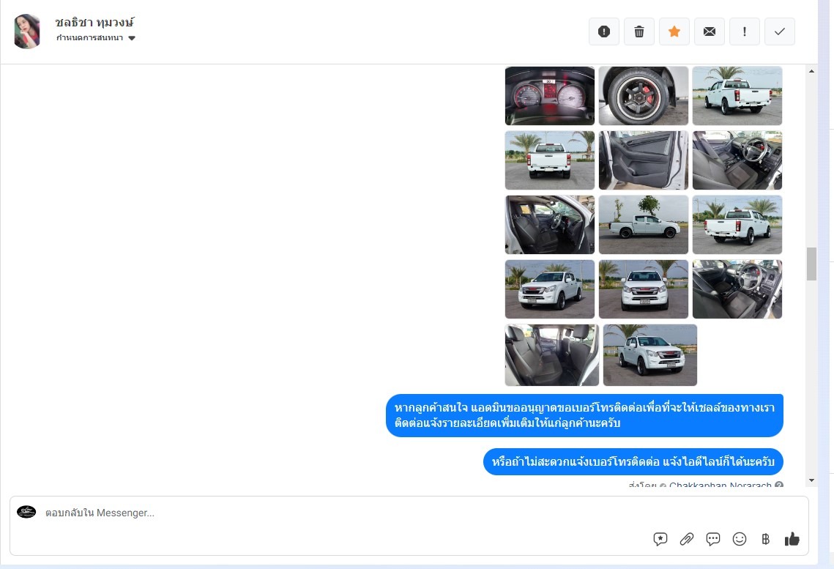Click message starting หรือถ้าไม่สะดวกแจ้งเบอร์
The image size is (834, 569).
pos(633,461)
